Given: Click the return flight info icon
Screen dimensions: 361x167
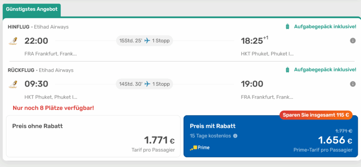Looking at the screenshot, I should coord(353,84).
